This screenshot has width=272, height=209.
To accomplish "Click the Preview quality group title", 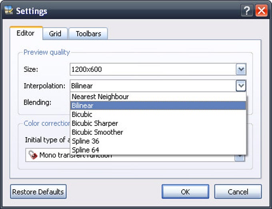I will click(x=46, y=52).
